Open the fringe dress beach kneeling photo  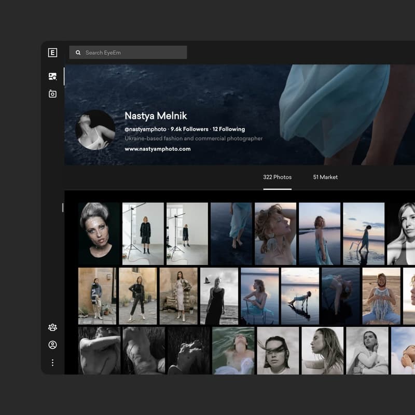coord(381,296)
